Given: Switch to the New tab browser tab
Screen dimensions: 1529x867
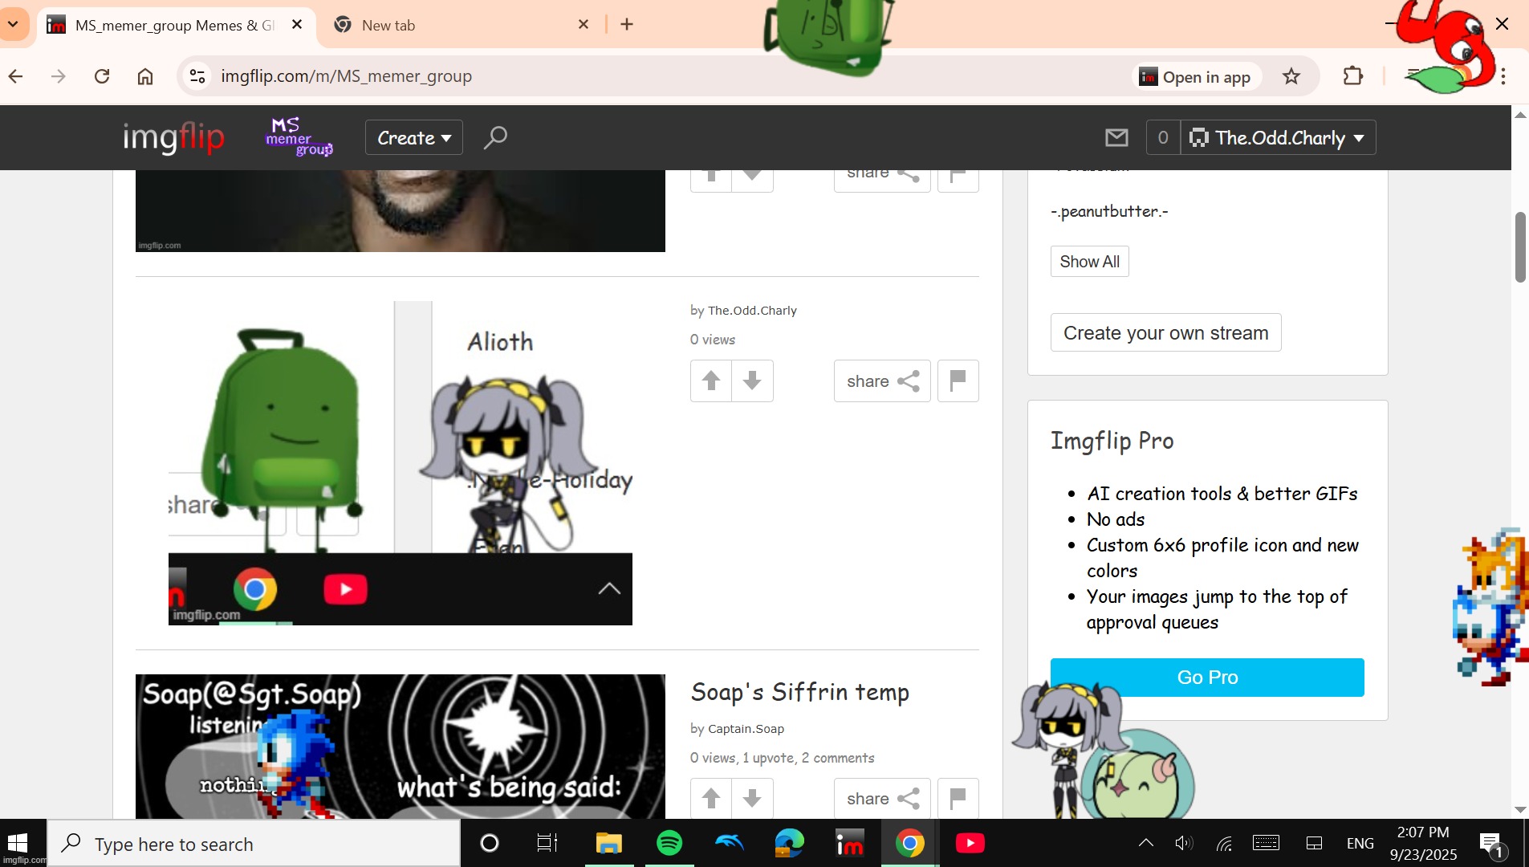Looking at the screenshot, I should [x=449, y=25].
